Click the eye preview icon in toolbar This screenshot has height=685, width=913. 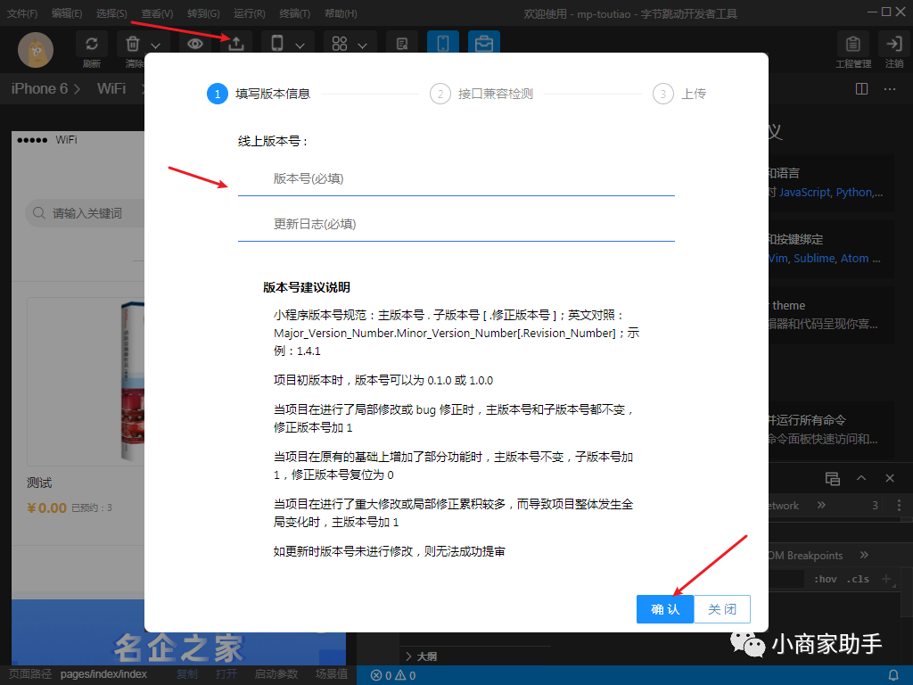195,44
